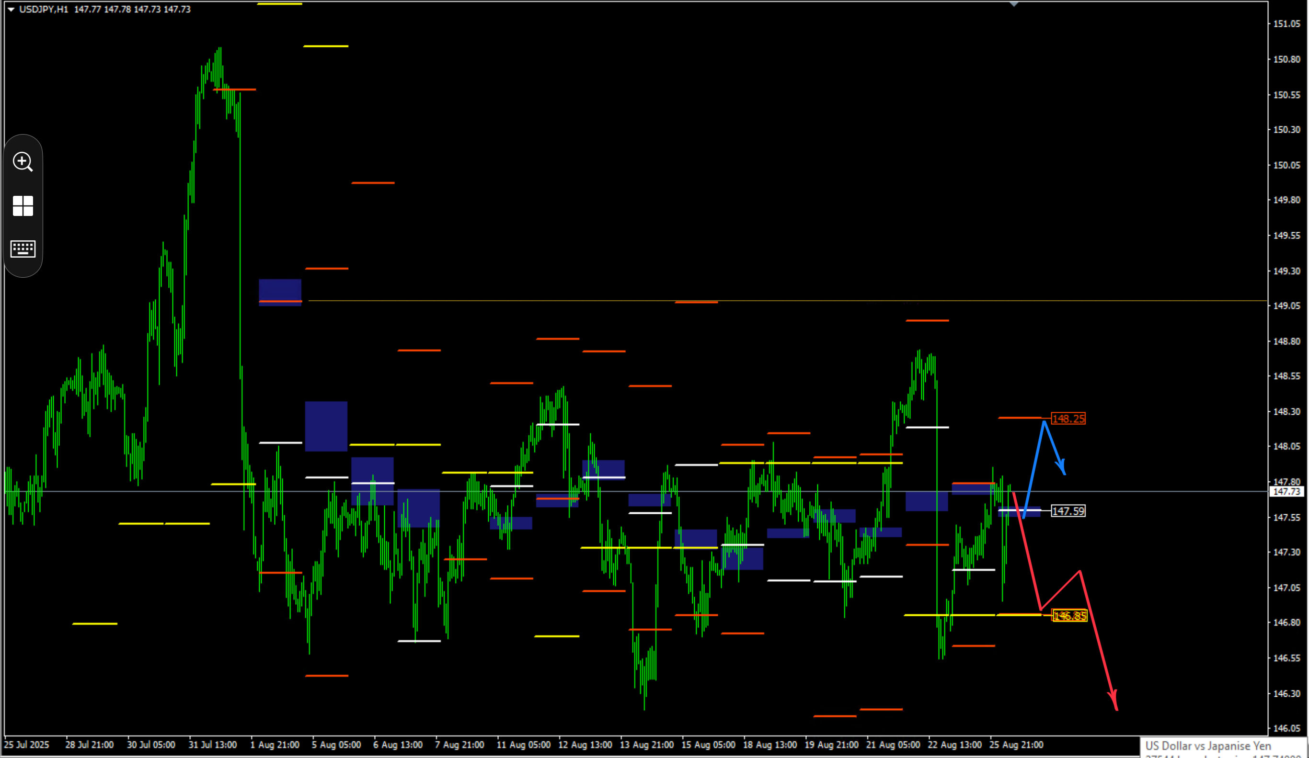The height and width of the screenshot is (758, 1309).
Task: Open the four-tile grid layout icon
Action: 23,206
